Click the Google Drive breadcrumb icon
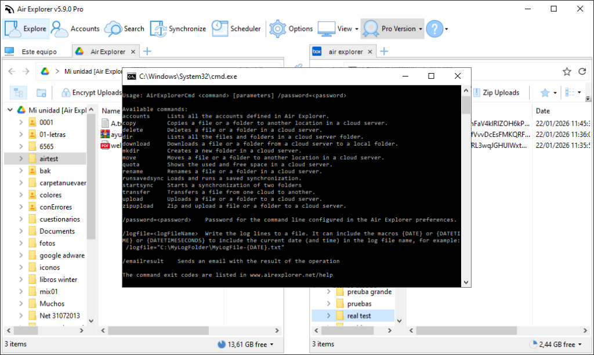Image resolution: width=594 pixels, height=355 pixels. tap(44, 71)
